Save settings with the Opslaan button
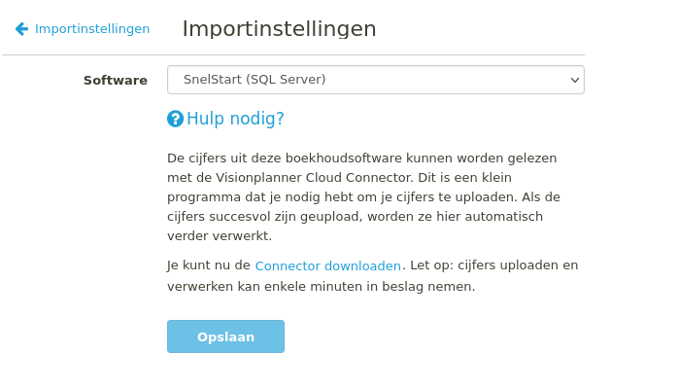Viewport: 678px width, 388px height. 225,336
